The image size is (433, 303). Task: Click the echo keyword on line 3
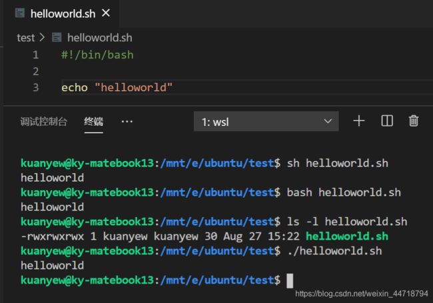[x=75, y=87]
